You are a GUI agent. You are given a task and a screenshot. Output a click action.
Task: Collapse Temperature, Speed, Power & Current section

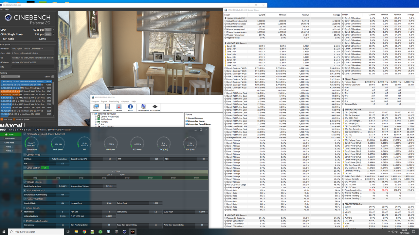25,134
